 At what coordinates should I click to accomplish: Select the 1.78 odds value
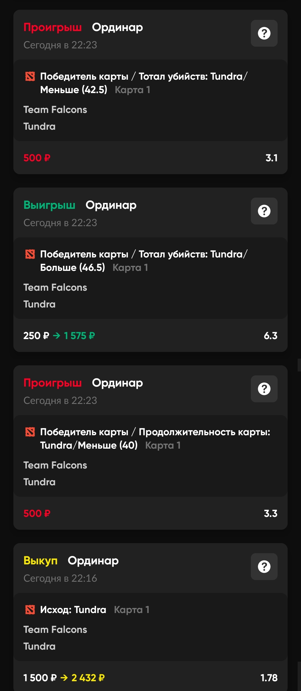(269, 678)
